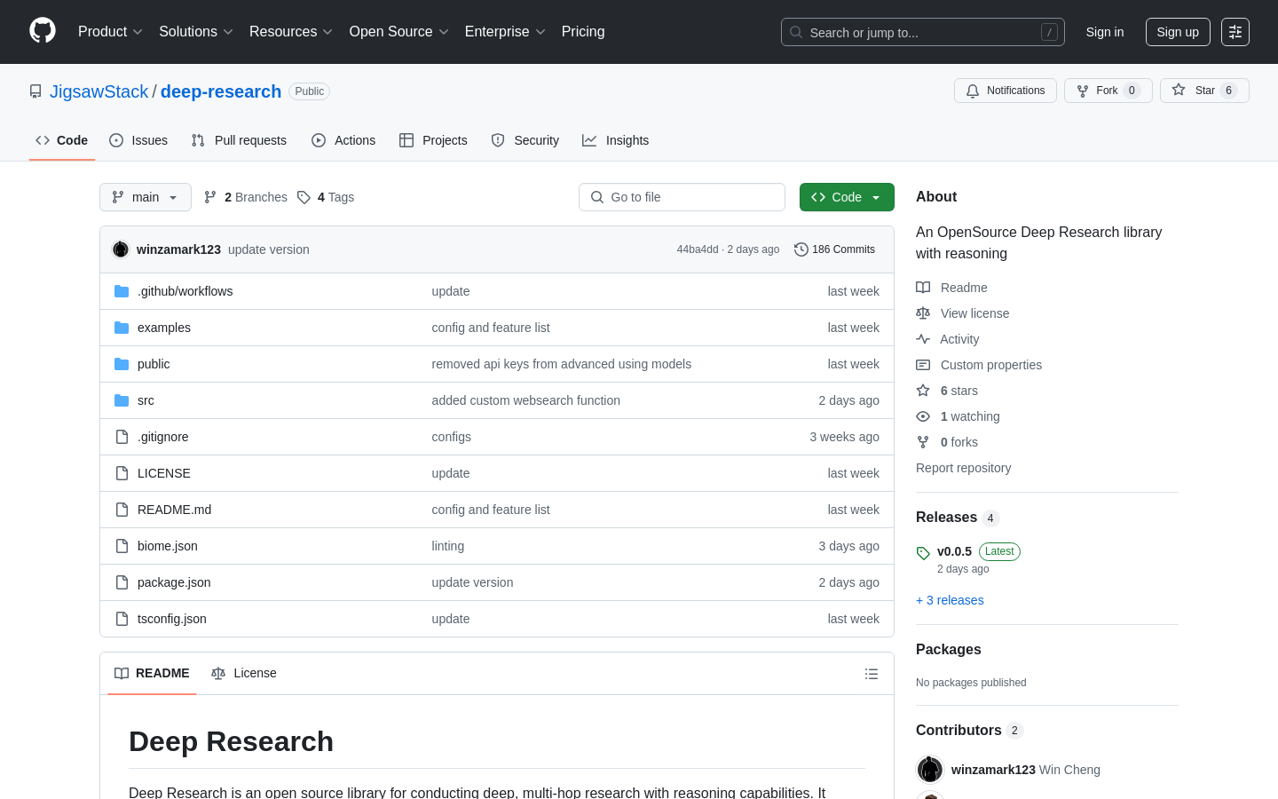Click the search magnifier icon in header
This screenshot has height=799, width=1278.
pos(796,32)
